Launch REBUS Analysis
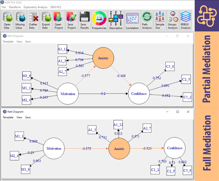The width and height of the screenshot is (219, 181). point(186,20)
